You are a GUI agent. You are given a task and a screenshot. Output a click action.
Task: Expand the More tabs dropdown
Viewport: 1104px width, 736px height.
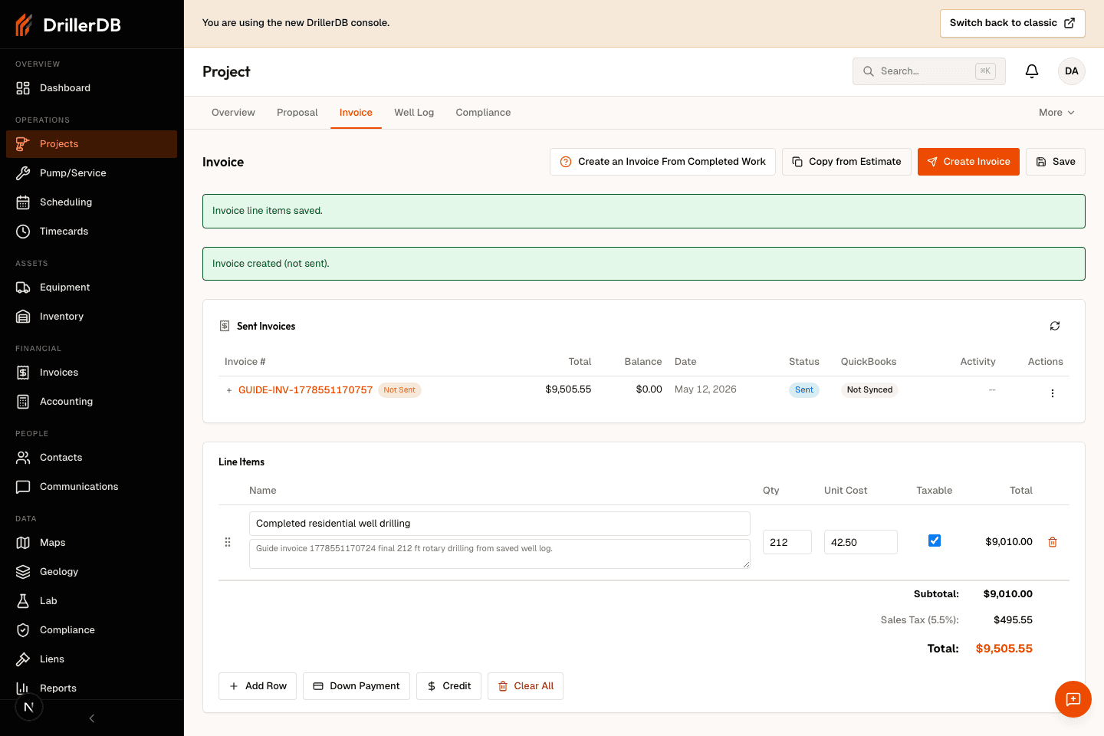1057,113
